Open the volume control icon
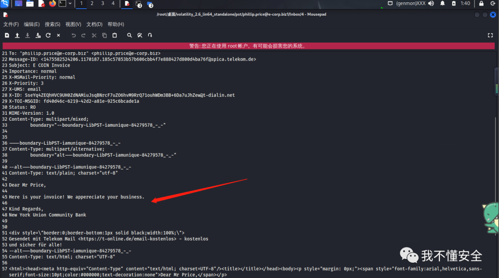This screenshot has height=278, width=499. 431,4
